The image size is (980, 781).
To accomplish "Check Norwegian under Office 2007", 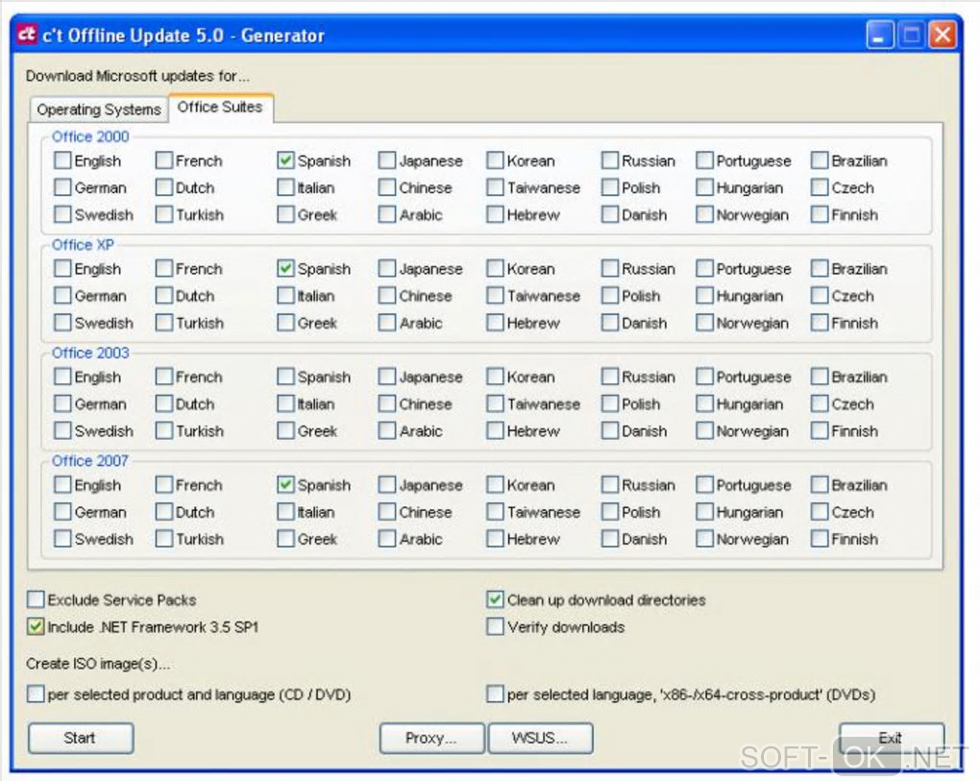I will click(704, 539).
